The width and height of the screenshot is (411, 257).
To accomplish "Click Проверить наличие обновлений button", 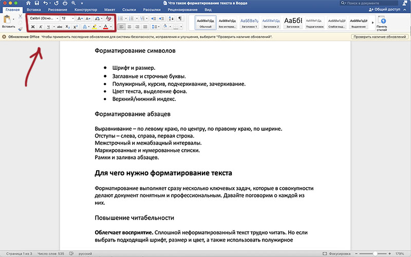I will pos(380,37).
